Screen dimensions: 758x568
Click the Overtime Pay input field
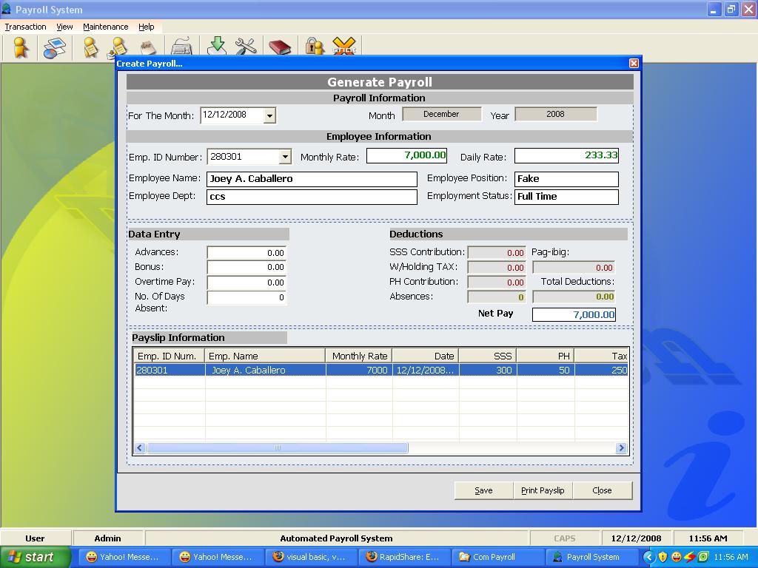pyautogui.click(x=246, y=283)
